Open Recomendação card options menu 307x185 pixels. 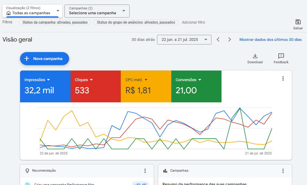click(145, 171)
